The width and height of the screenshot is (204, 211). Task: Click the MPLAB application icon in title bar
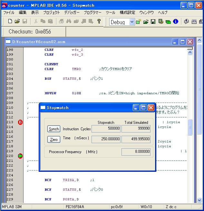4,5
